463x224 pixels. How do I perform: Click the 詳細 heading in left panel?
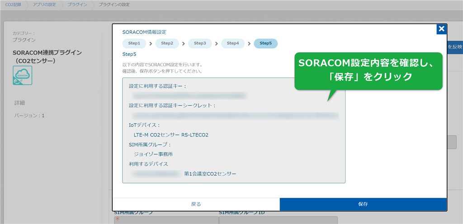click(19, 103)
